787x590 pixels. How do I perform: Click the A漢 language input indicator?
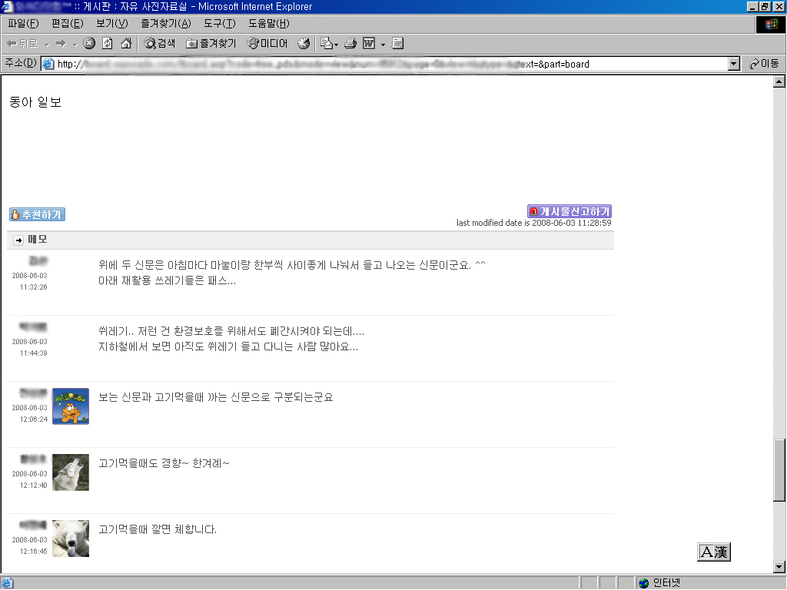[713, 552]
